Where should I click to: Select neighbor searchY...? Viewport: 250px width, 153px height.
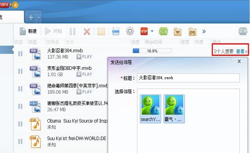pos(150,109)
